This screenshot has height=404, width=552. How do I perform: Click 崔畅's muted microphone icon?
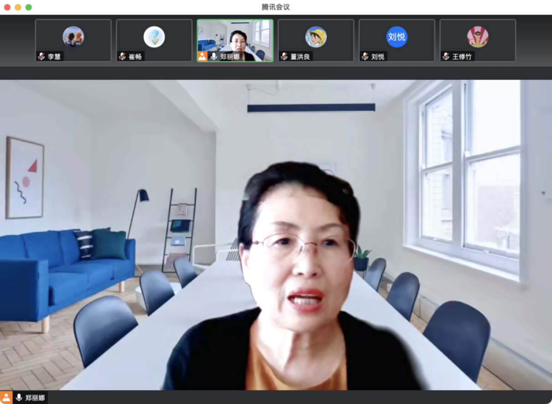122,57
